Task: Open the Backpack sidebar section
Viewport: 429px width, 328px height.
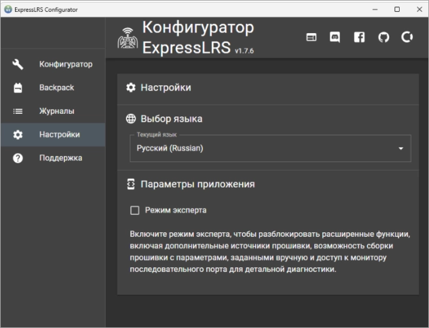Action: click(53, 88)
